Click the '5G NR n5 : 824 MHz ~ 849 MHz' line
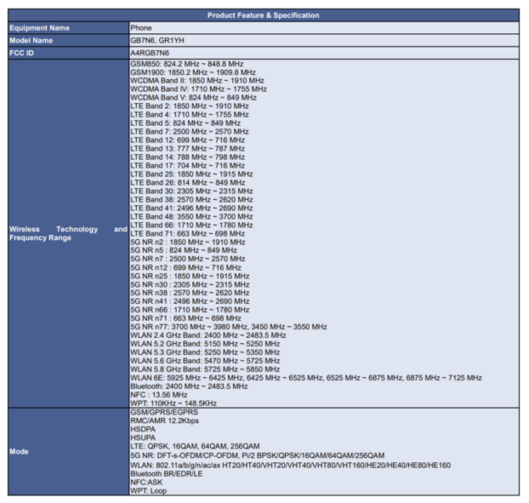This screenshot has height=503, width=529. 184,251
